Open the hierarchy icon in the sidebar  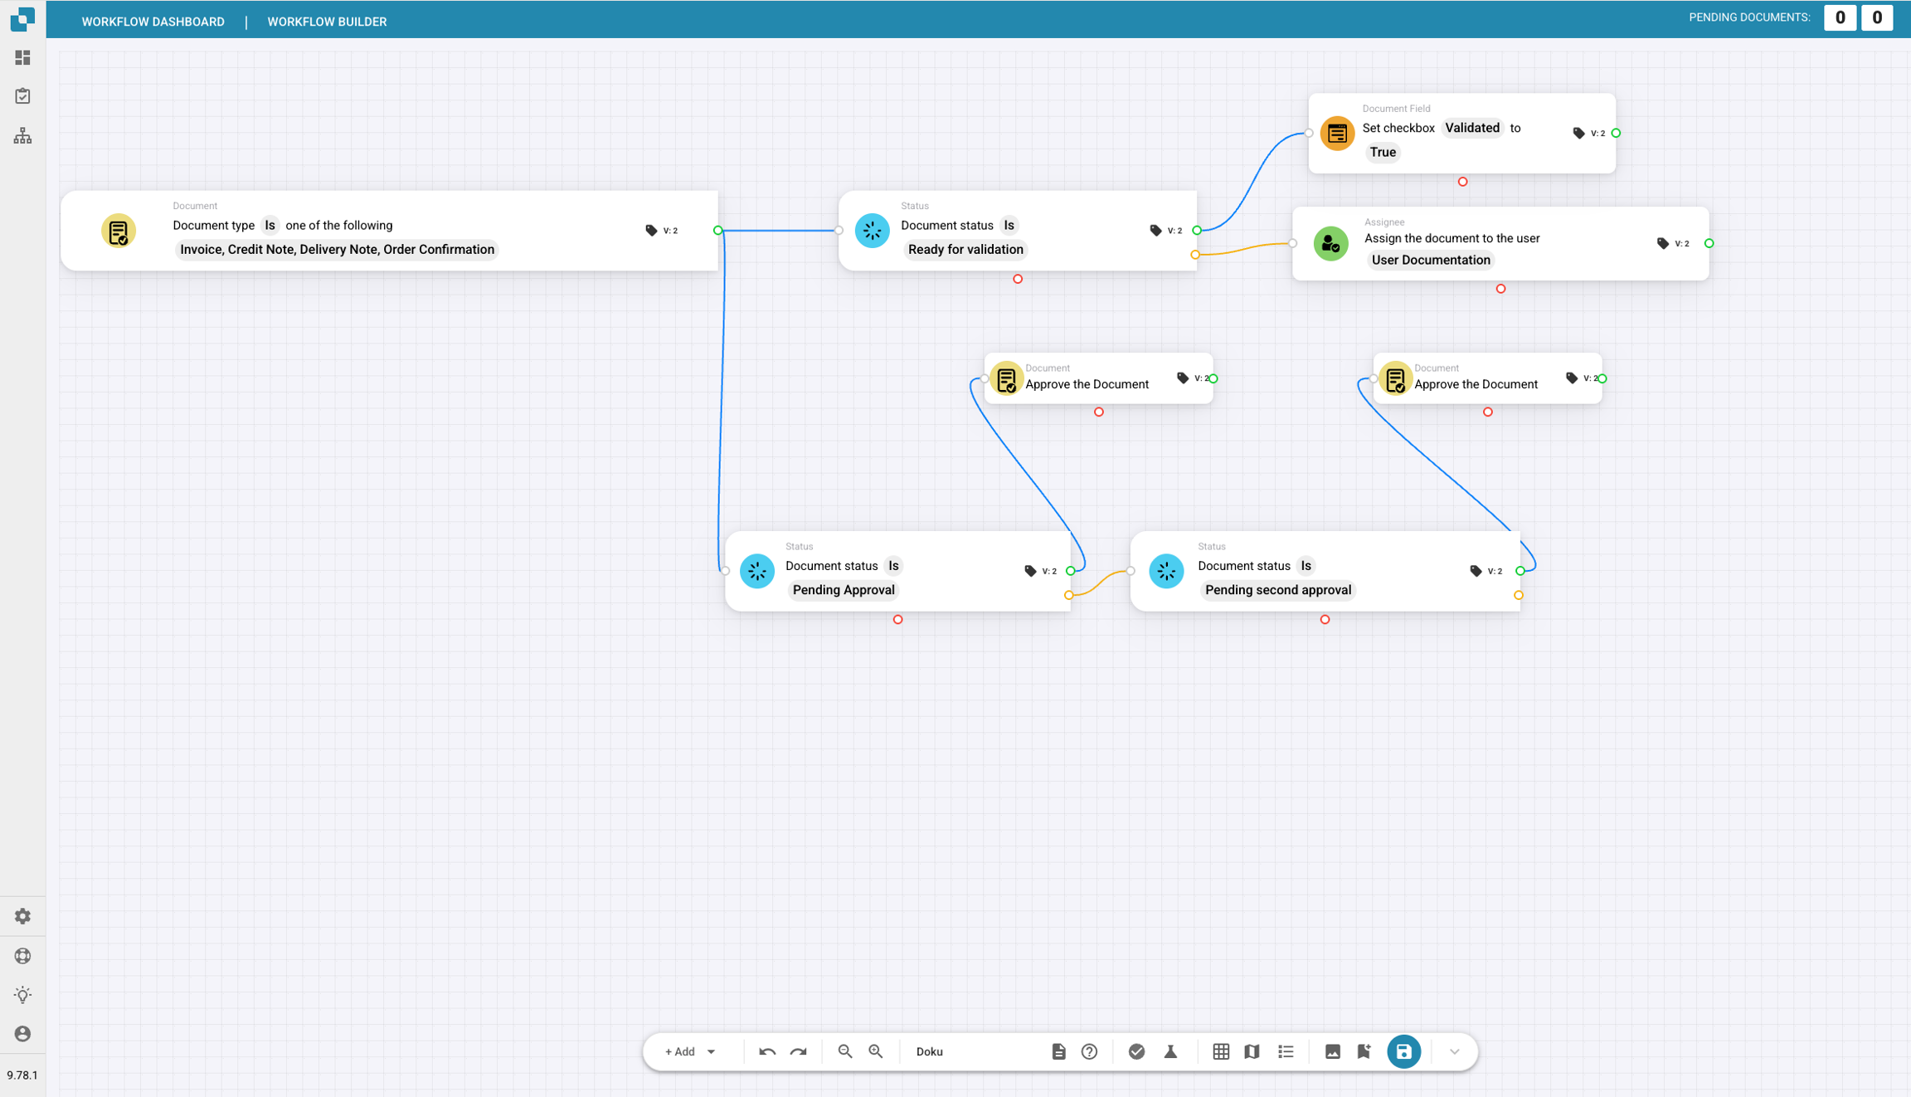(22, 135)
